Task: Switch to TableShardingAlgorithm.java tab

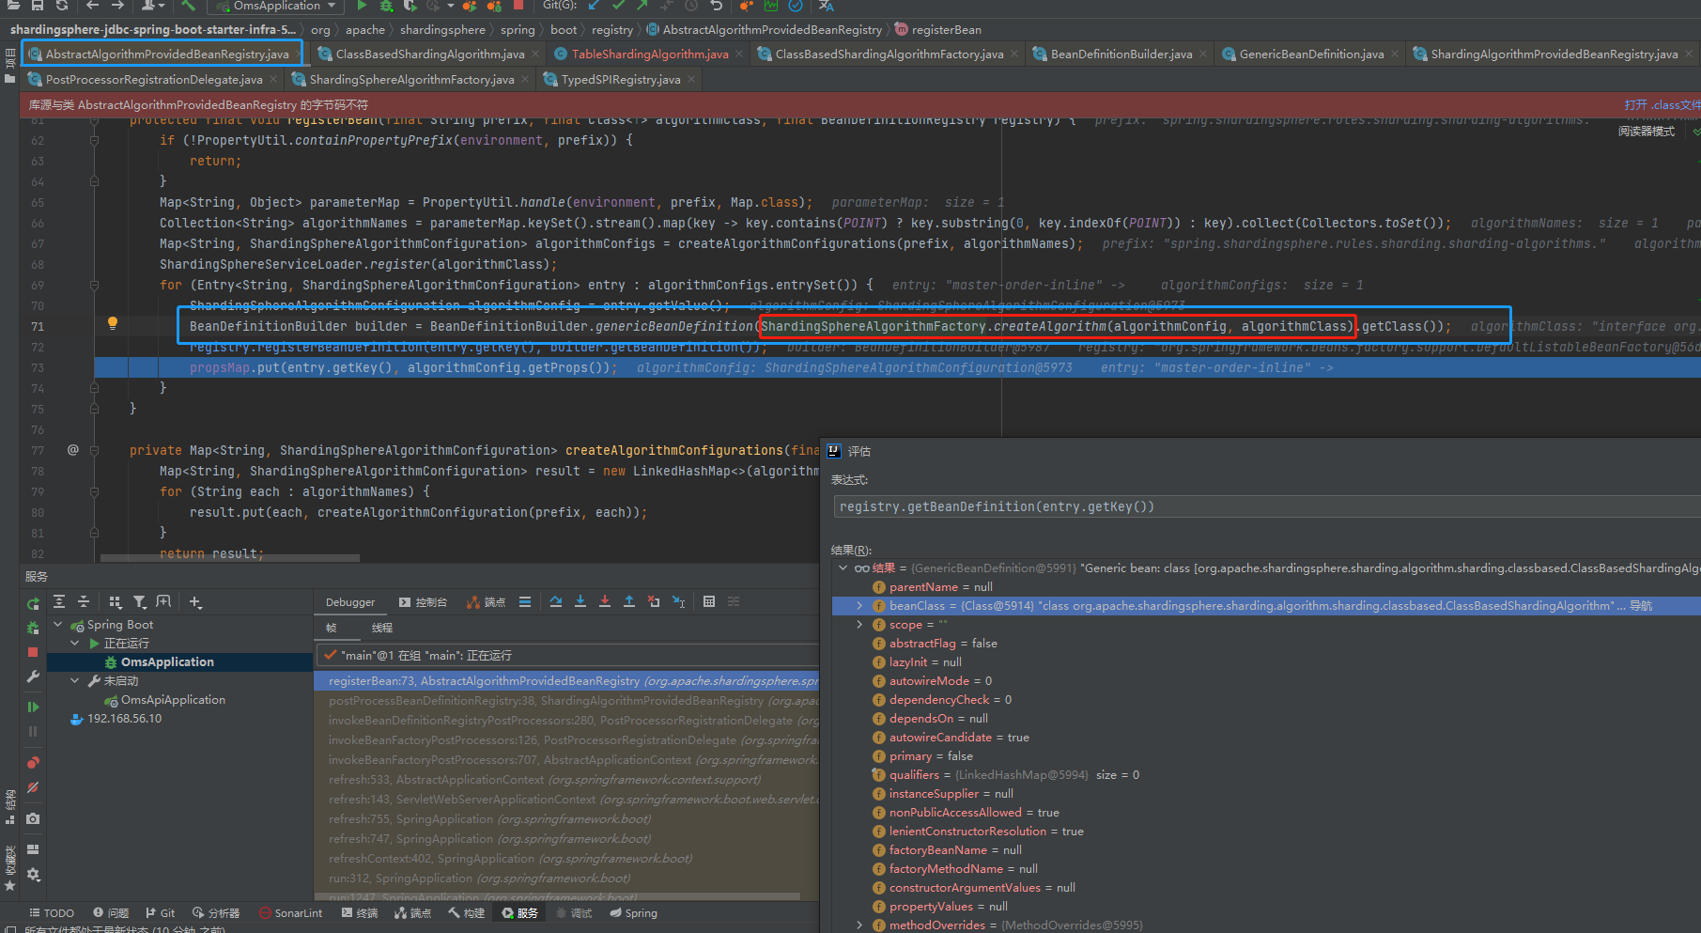Action: (x=650, y=54)
